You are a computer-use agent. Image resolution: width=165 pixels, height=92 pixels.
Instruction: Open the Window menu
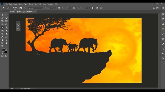pyautogui.click(x=50, y=4)
